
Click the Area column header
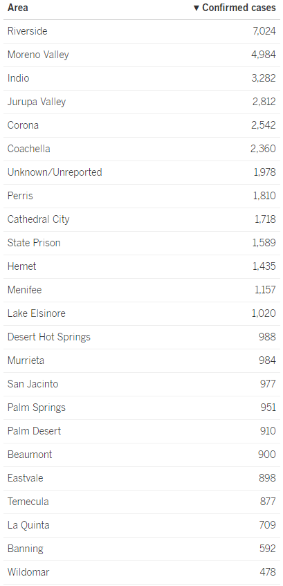[17, 8]
